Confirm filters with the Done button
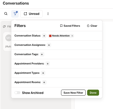Screen dimensions: 113x109 pyautogui.click(x=93, y=93)
